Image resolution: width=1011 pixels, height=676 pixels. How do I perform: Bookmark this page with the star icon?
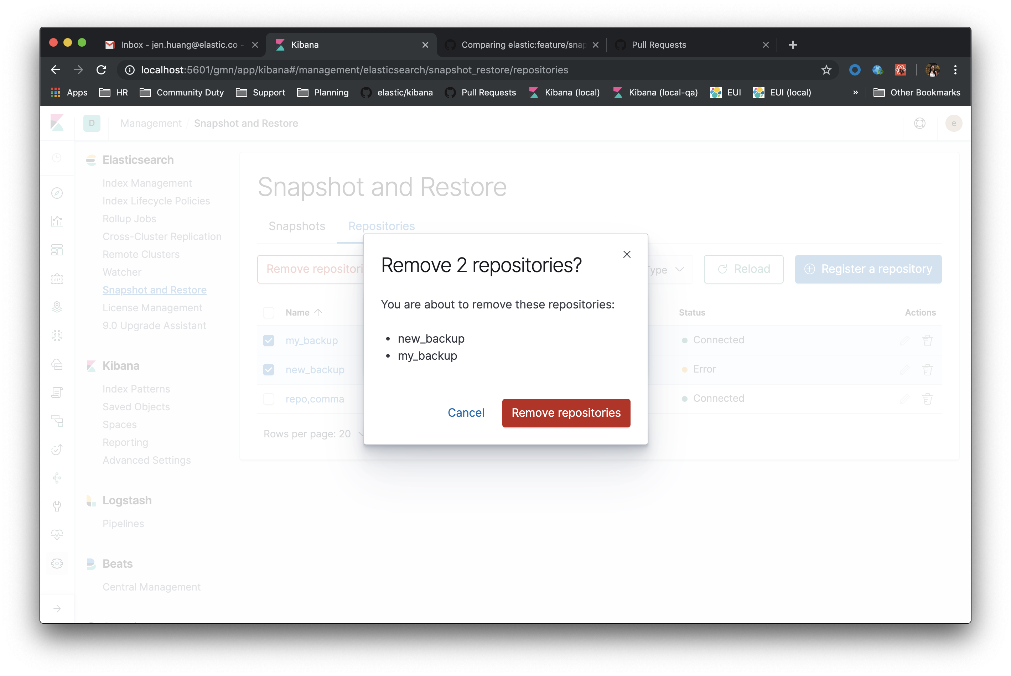pos(826,70)
